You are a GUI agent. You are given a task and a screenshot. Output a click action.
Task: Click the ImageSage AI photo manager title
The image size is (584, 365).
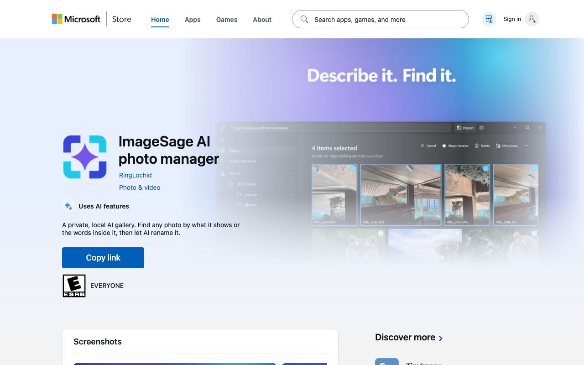coord(169,150)
